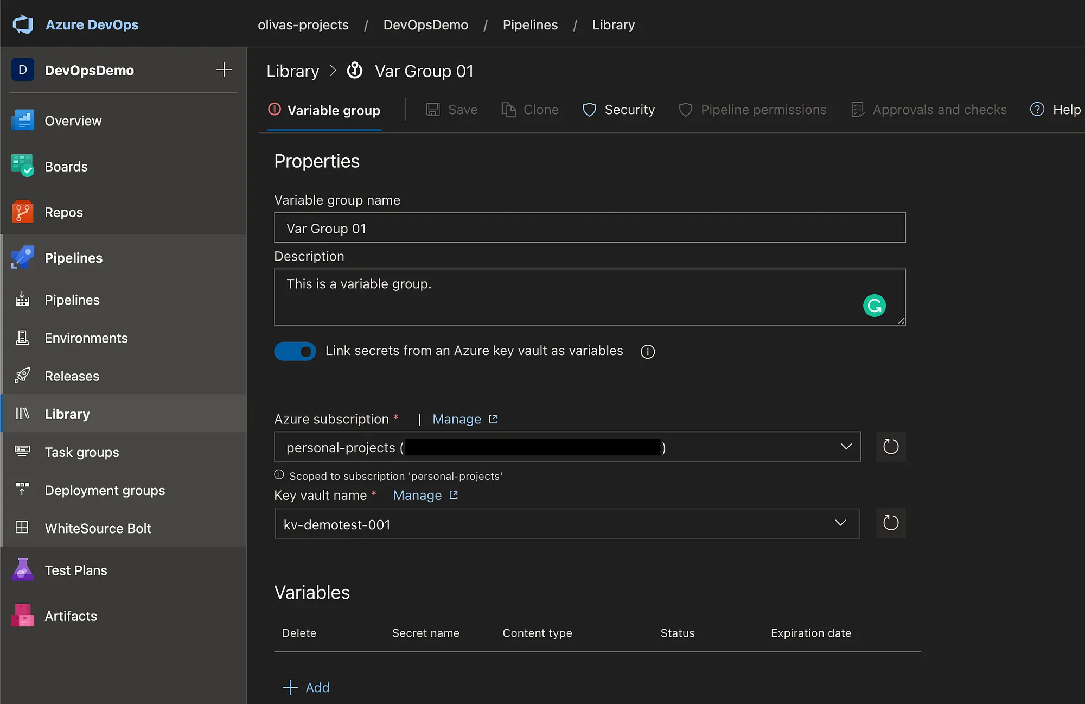The image size is (1085, 704).
Task: Click the Pipelines rocket icon in sidebar
Action: tap(23, 257)
